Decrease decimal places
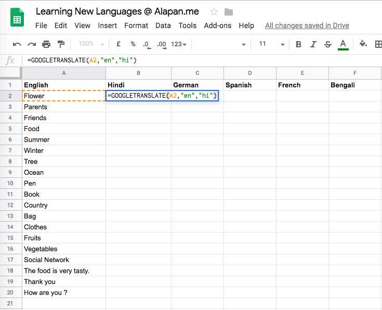 pos(147,45)
